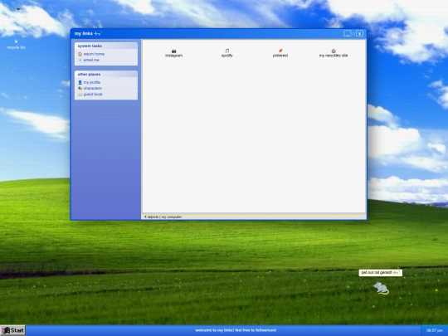Open the Start menu button
This screenshot has width=448, height=336.
[12, 330]
